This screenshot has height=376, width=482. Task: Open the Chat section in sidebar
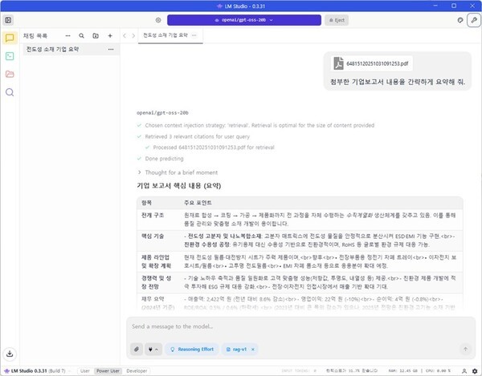coord(10,38)
